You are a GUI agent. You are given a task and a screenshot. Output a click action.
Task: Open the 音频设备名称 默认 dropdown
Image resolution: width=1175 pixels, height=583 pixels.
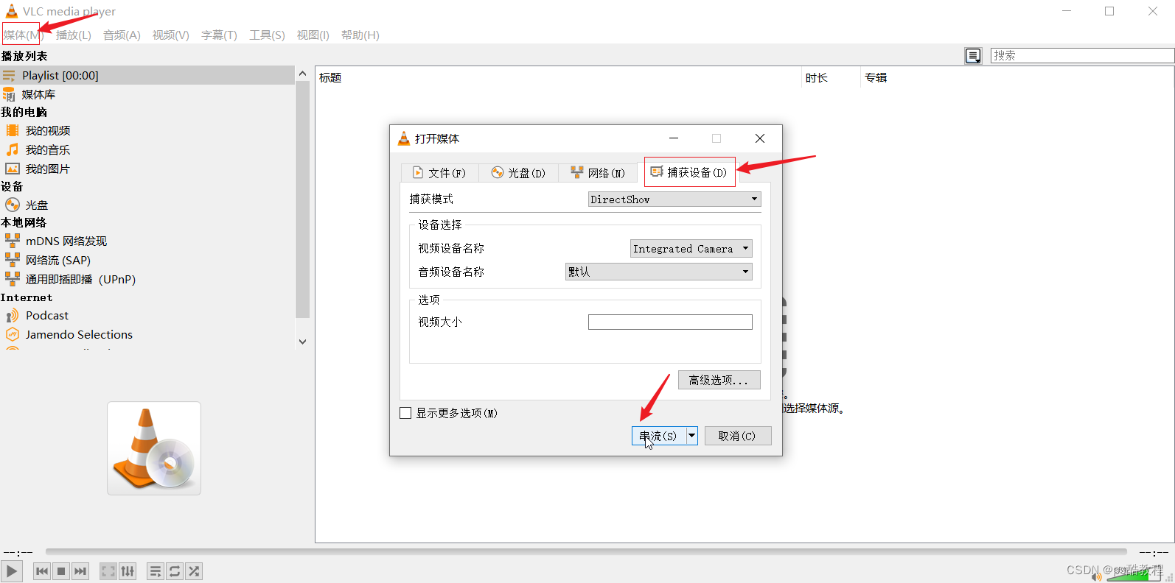coord(659,272)
